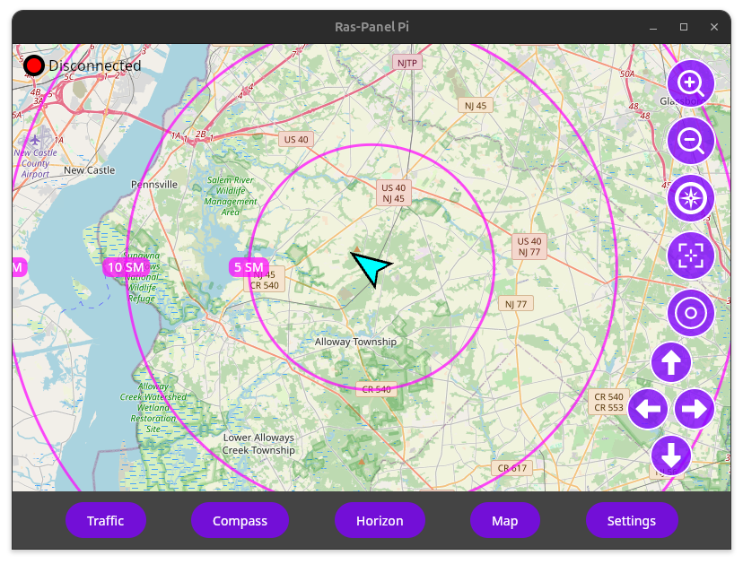Click the red Disconnected status indicator
The height and width of the screenshot is (564, 743).
coord(33,65)
